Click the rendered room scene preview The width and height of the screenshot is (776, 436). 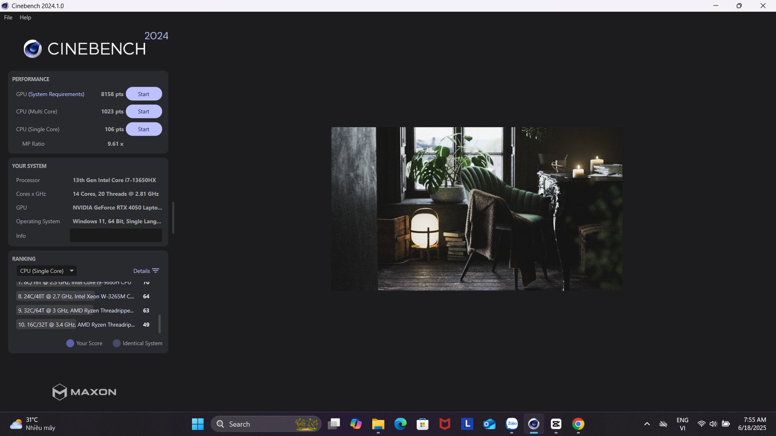[x=476, y=209]
